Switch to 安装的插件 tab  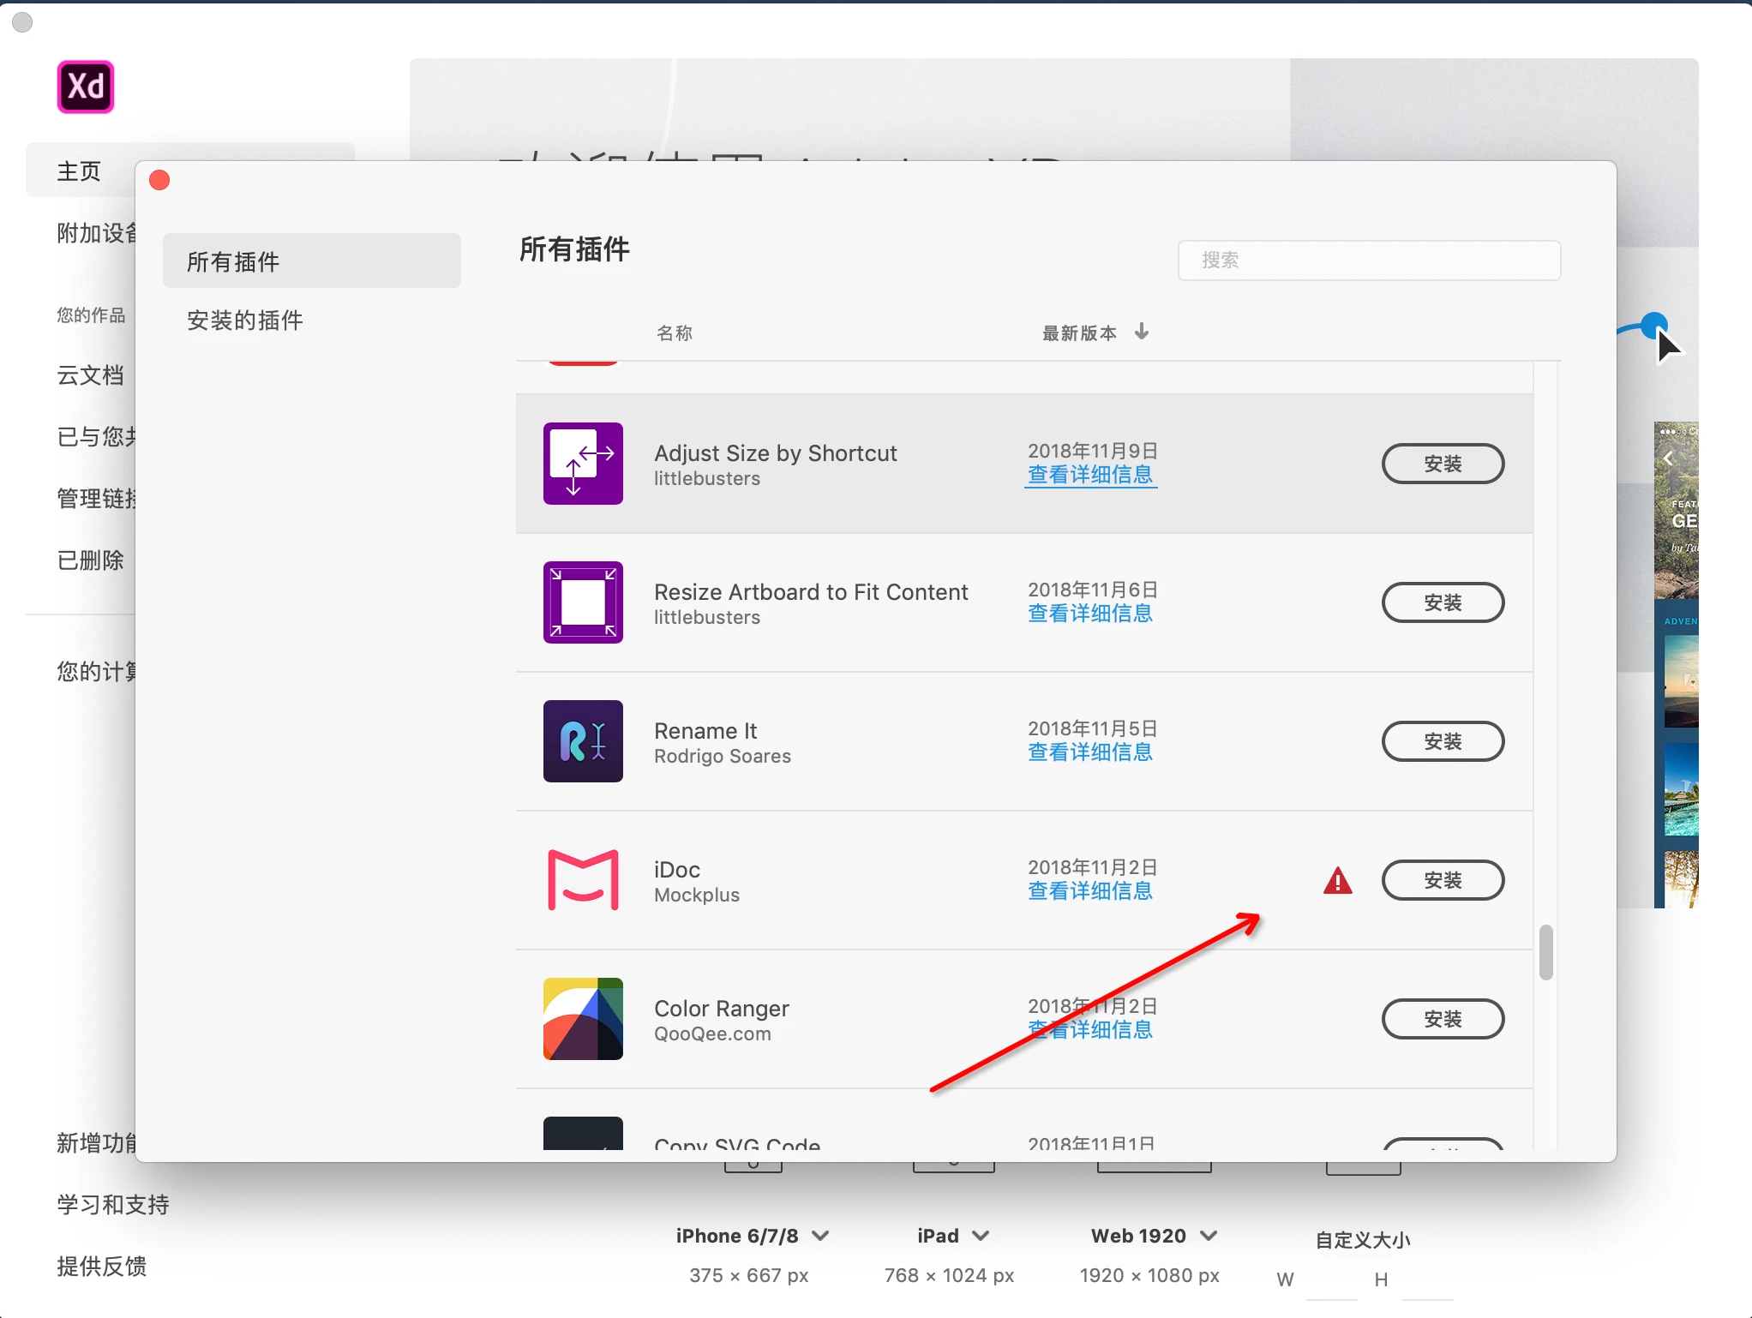[245, 321]
